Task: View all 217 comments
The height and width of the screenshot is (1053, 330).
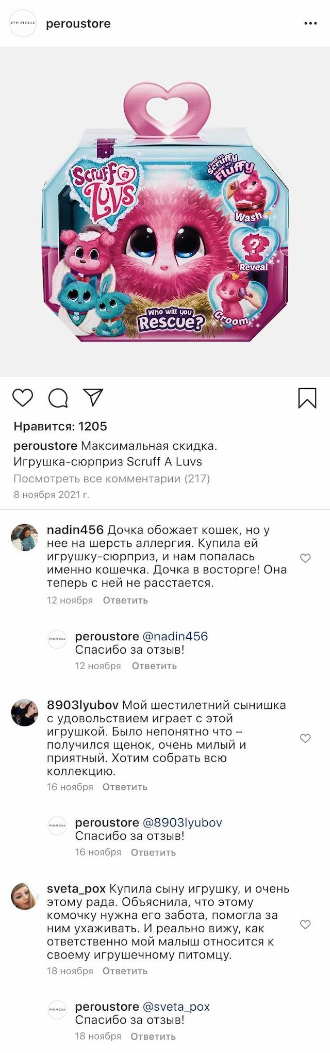Action: (x=111, y=478)
